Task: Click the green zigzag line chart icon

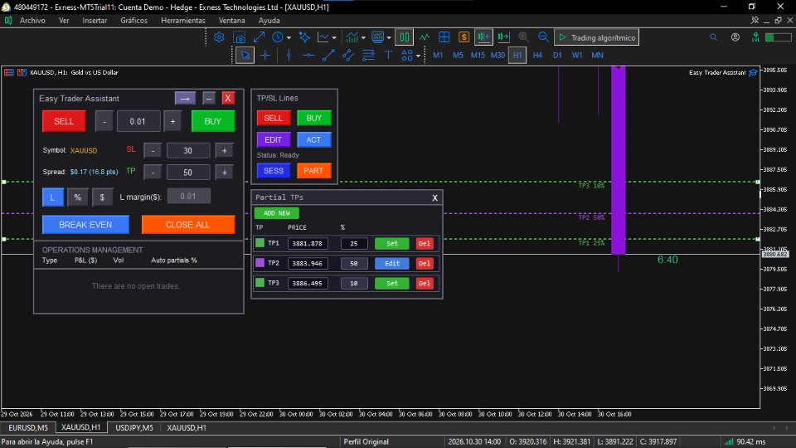Action: tap(424, 37)
